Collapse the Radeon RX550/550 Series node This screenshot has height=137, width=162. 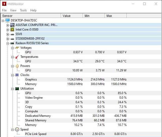pyautogui.click(x=8, y=43)
